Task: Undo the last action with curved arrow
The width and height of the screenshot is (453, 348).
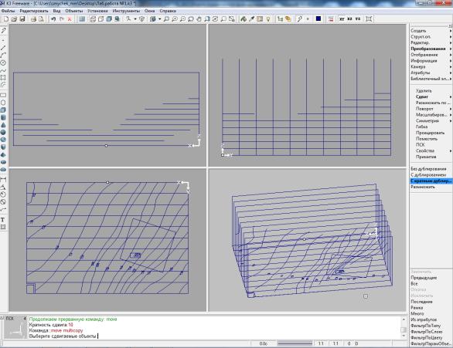Action: (x=53, y=19)
